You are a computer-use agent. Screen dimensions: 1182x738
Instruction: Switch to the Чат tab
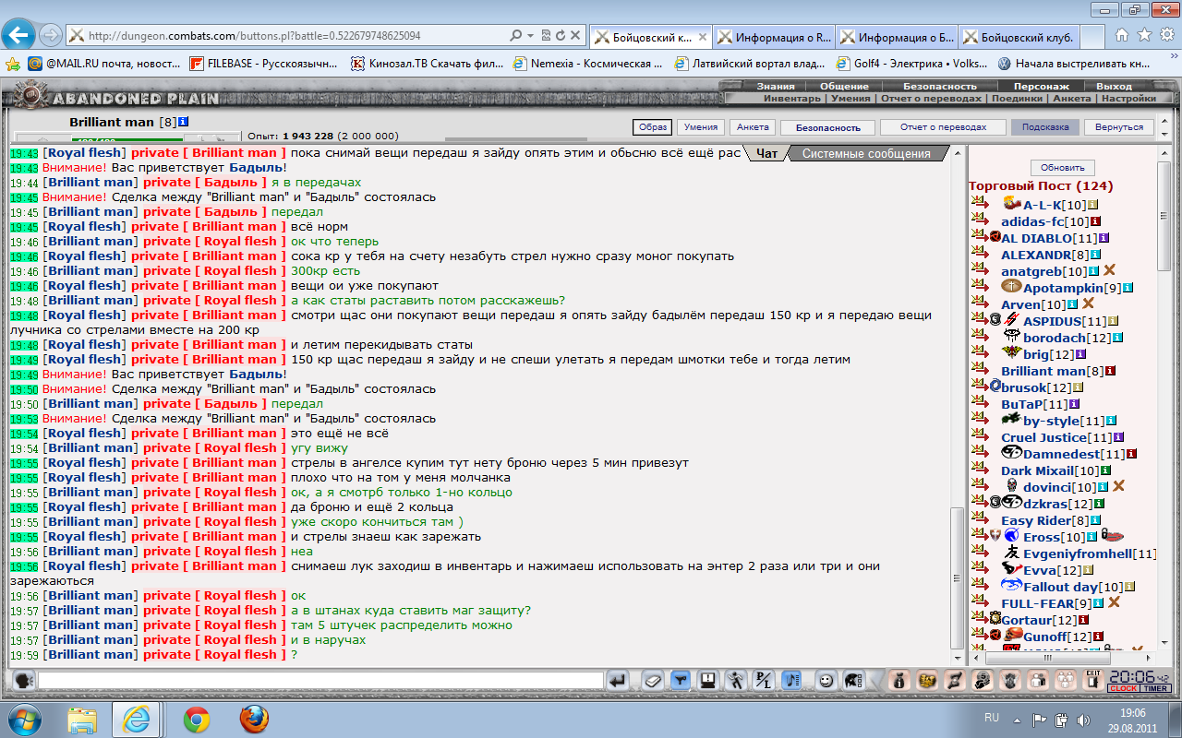point(766,154)
